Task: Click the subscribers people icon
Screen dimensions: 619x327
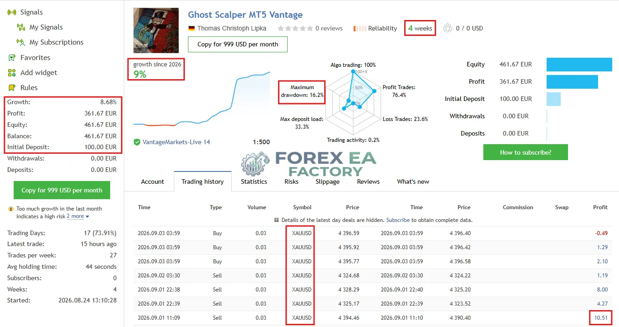Action: pos(447,28)
